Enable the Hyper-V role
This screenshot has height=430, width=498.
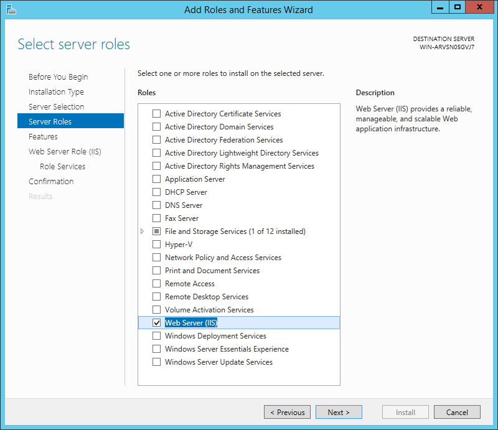coord(156,244)
